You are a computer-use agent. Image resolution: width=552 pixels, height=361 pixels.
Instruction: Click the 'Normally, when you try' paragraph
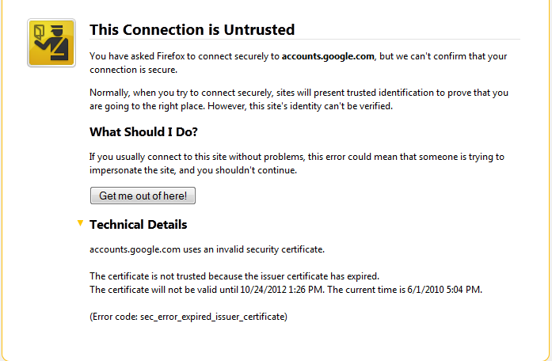coord(299,99)
